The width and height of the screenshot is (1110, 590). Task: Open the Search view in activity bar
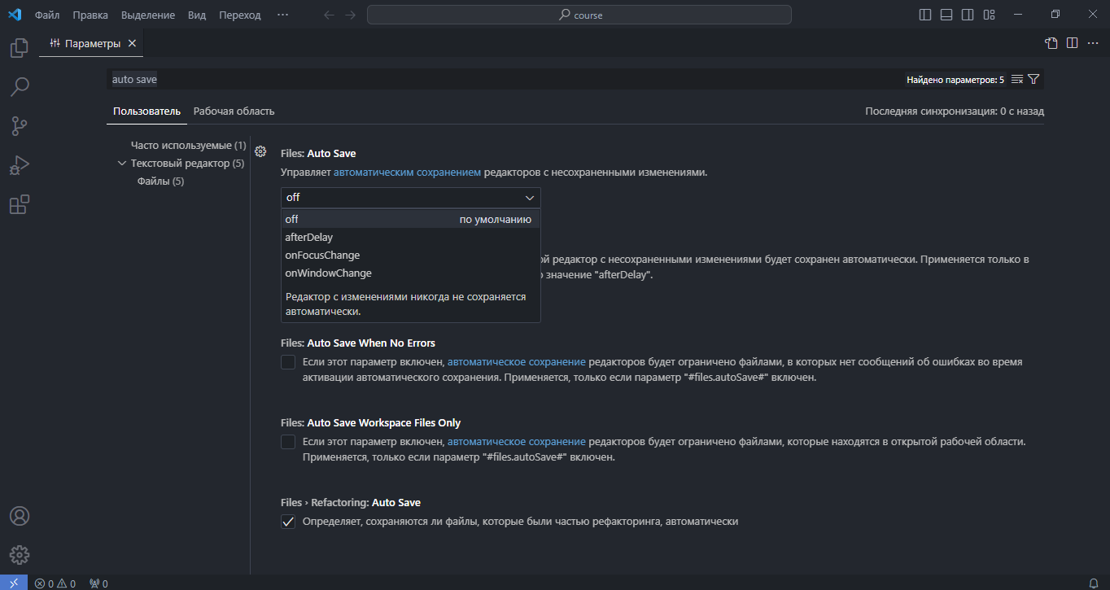(20, 86)
